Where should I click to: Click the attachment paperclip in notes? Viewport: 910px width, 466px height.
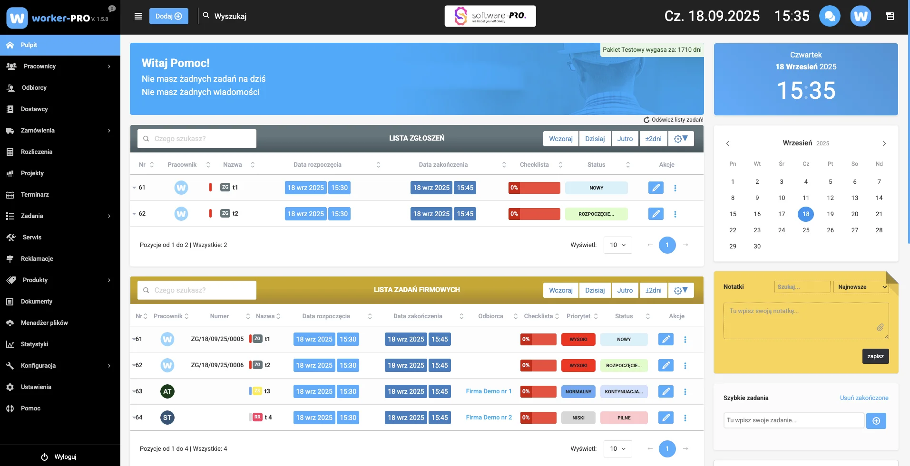[880, 327]
